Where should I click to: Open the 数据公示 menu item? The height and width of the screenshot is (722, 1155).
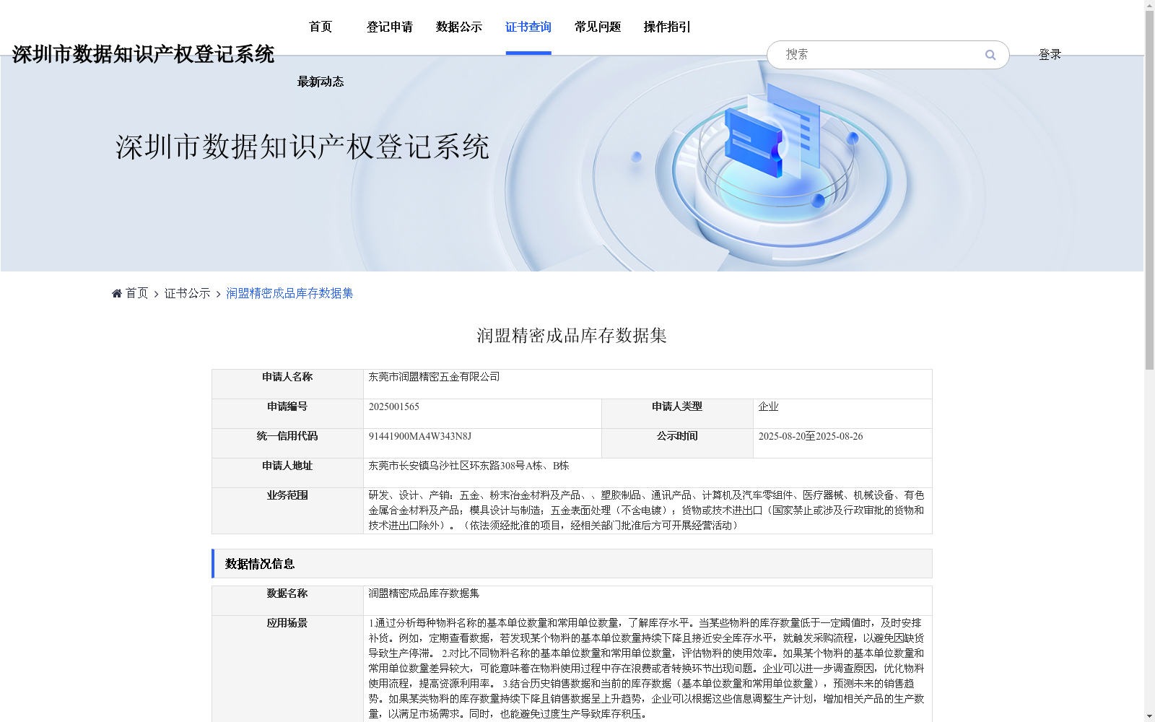point(459,27)
